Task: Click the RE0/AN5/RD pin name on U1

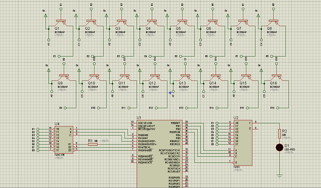Action: pyautogui.click(x=145, y=156)
